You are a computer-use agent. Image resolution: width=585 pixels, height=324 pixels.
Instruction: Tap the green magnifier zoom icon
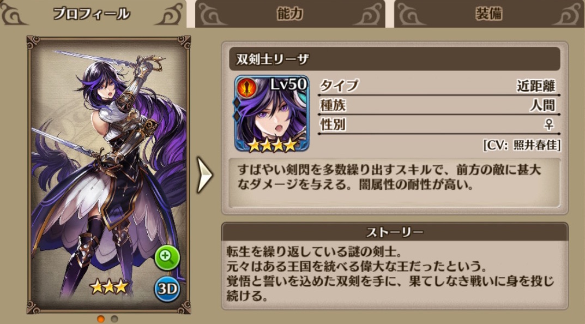pyautogui.click(x=167, y=257)
